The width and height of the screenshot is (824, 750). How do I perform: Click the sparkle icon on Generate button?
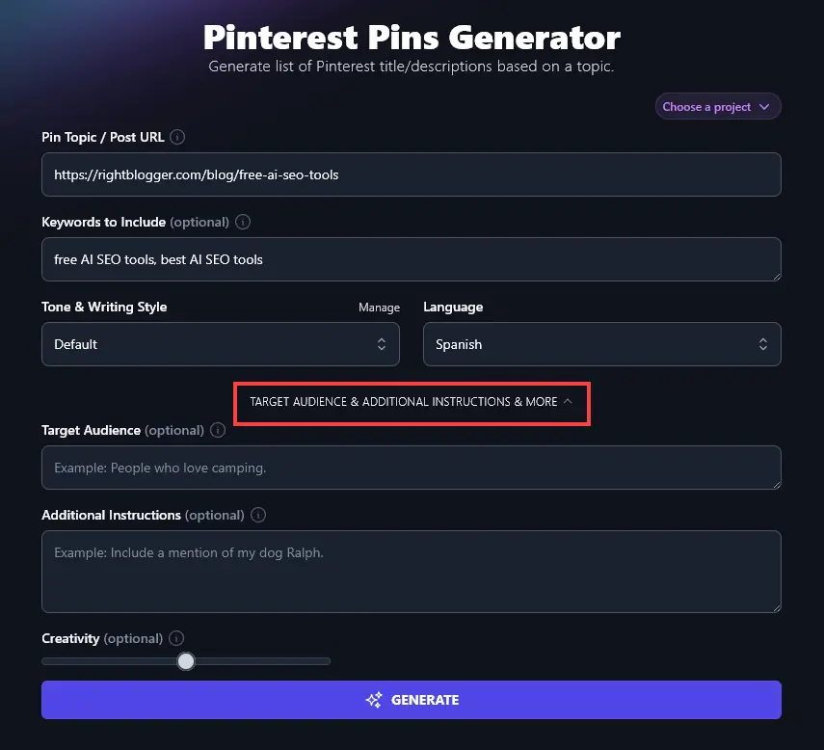coord(373,700)
